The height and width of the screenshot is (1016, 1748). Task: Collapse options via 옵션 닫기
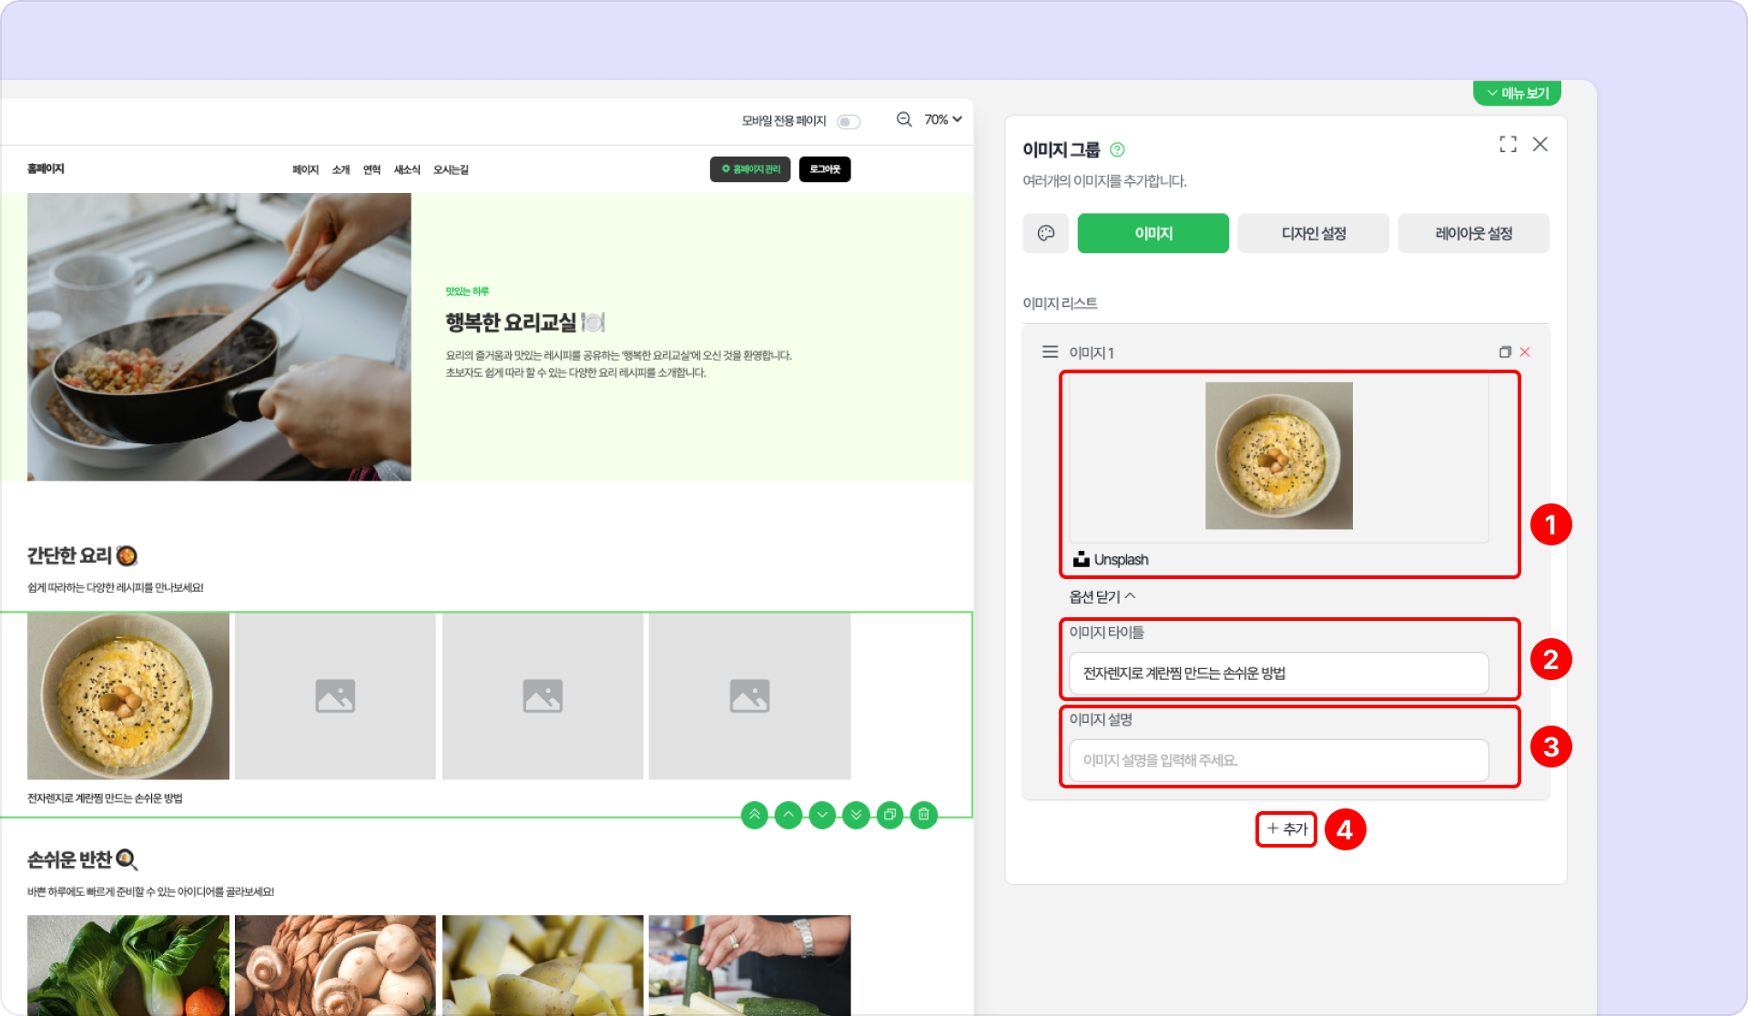click(1102, 596)
